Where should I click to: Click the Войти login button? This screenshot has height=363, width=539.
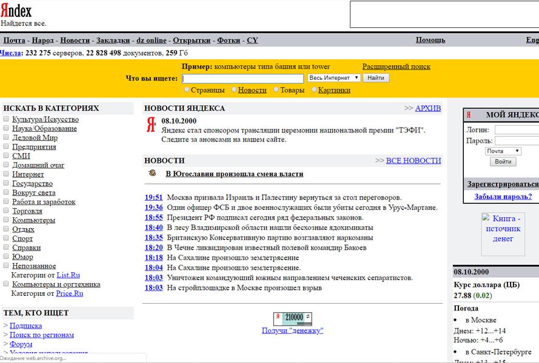point(503,162)
